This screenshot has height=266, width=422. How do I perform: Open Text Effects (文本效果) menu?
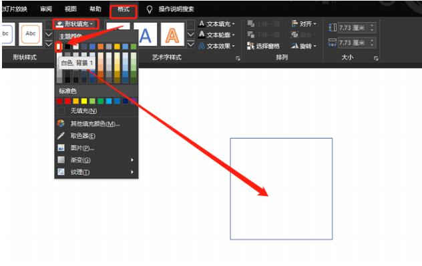pos(216,46)
